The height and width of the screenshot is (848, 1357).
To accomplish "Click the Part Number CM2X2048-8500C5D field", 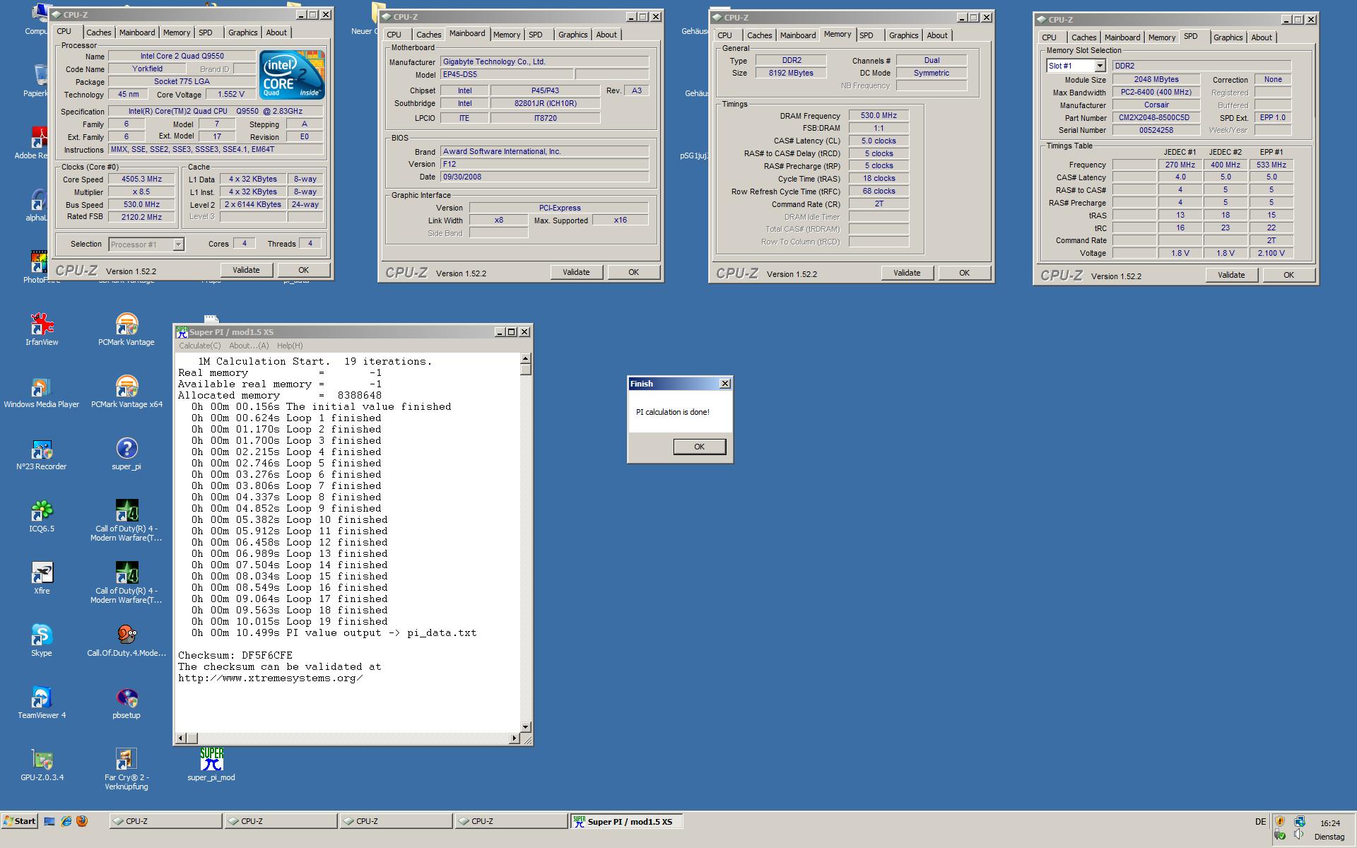I will click(x=1156, y=117).
